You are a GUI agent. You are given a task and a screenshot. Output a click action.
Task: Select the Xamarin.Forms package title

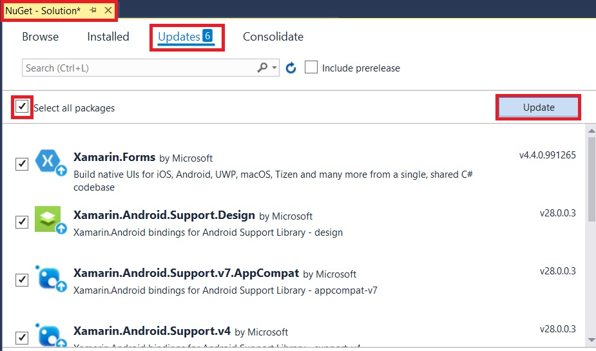[115, 157]
